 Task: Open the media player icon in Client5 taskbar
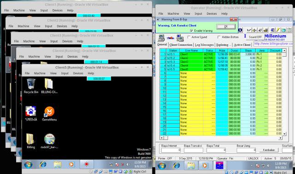71,165
